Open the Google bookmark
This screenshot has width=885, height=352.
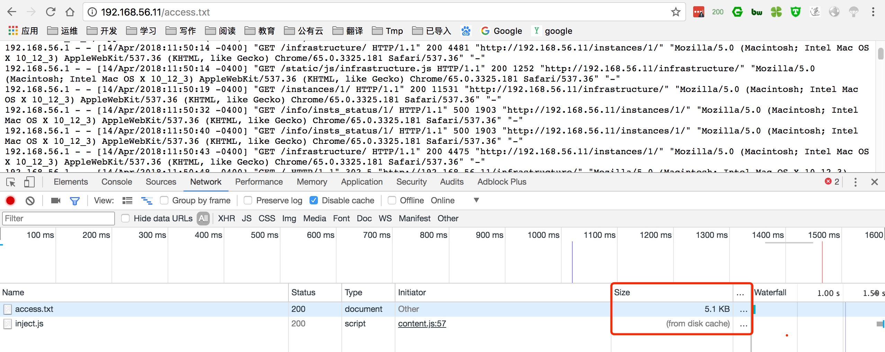(x=501, y=31)
